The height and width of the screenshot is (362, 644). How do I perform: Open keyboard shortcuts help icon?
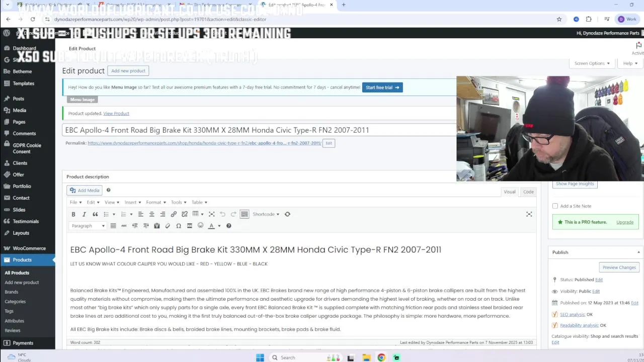(229, 226)
